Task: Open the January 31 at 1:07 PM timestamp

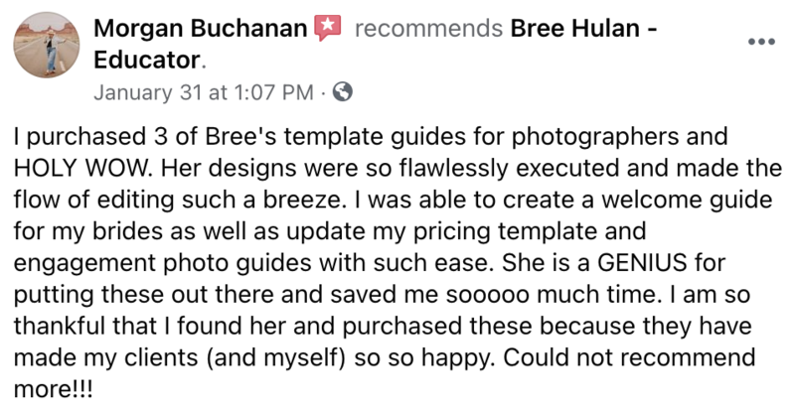Action: (204, 92)
